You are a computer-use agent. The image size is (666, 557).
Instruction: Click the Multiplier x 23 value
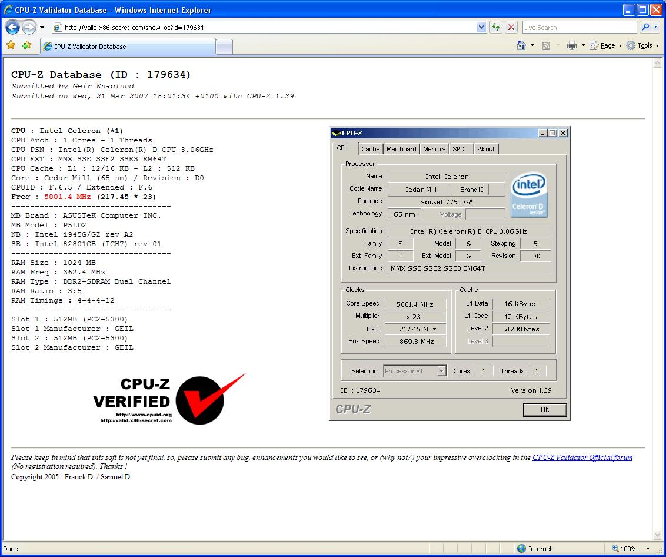[415, 317]
